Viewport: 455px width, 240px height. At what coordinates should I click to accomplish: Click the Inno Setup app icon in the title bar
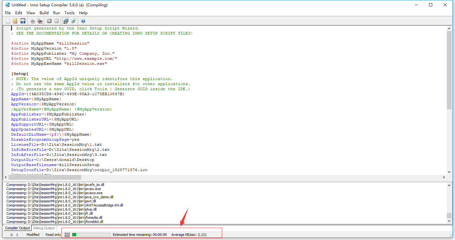coord(8,5)
